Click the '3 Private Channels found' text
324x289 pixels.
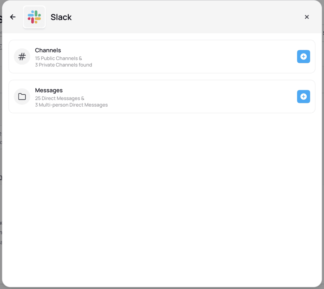64,65
